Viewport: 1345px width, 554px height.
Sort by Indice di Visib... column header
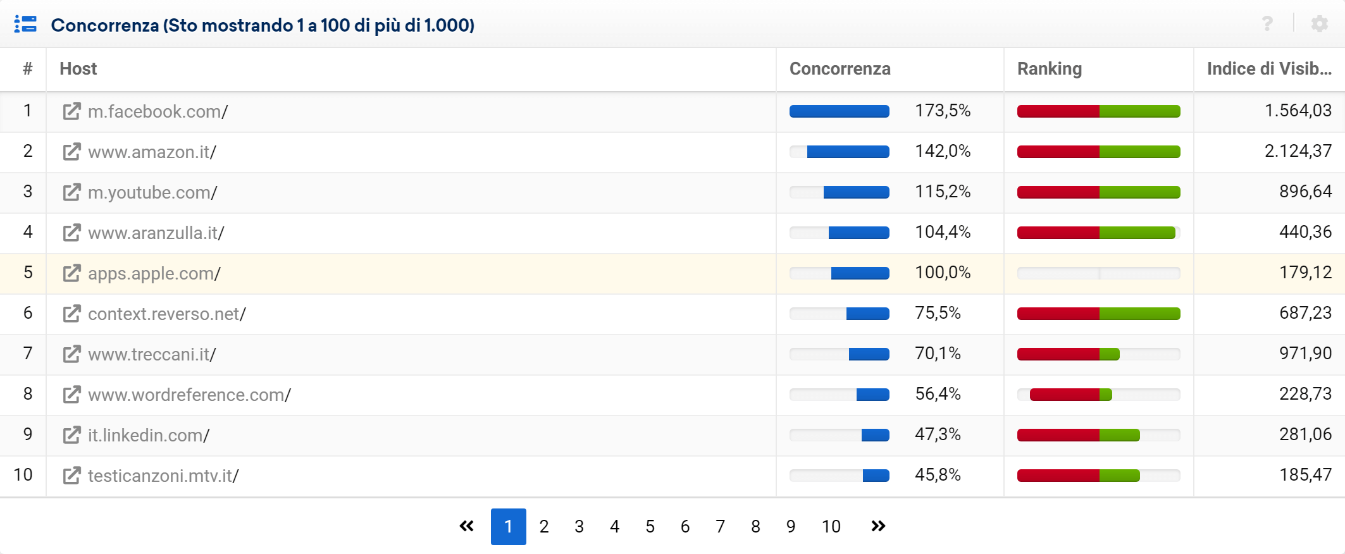pos(1269,69)
